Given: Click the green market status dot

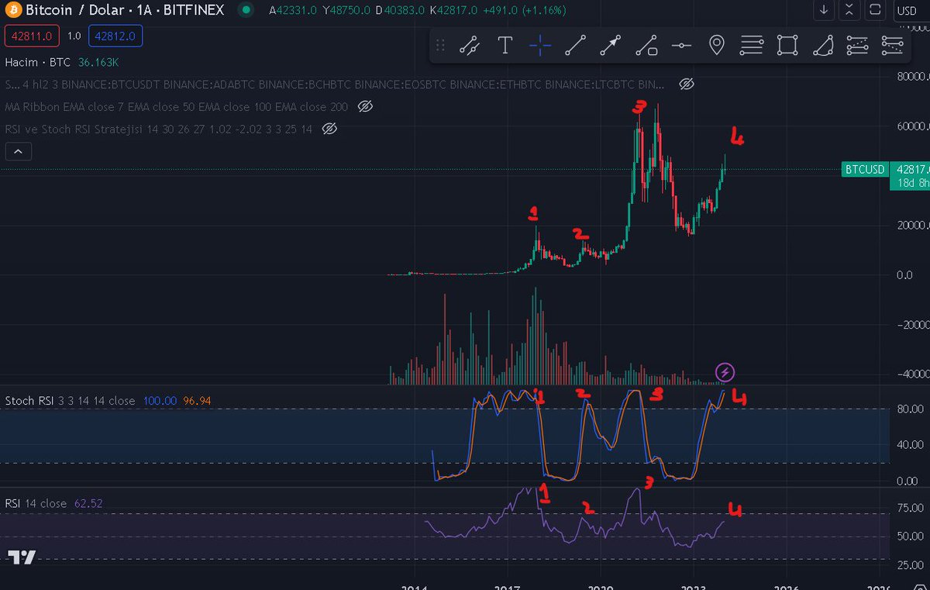Looking at the screenshot, I should [246, 11].
